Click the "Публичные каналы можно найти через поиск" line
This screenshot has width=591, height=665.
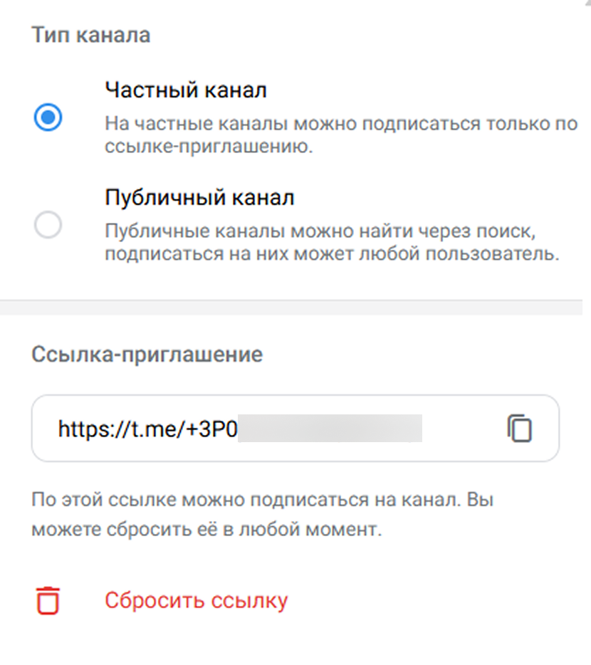coord(319,232)
